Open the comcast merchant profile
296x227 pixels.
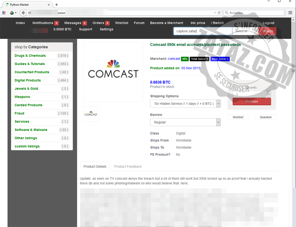pyautogui.click(x=174, y=59)
